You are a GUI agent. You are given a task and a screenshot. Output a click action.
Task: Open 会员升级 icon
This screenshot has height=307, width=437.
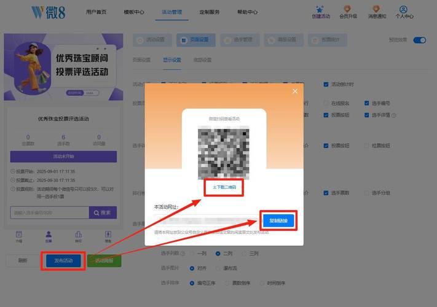click(x=347, y=9)
